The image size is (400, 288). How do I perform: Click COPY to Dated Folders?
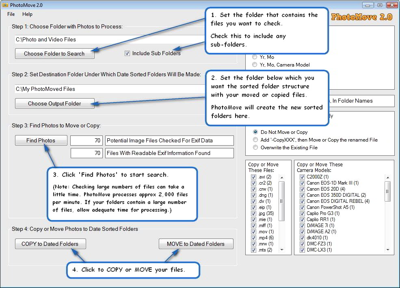50,244
